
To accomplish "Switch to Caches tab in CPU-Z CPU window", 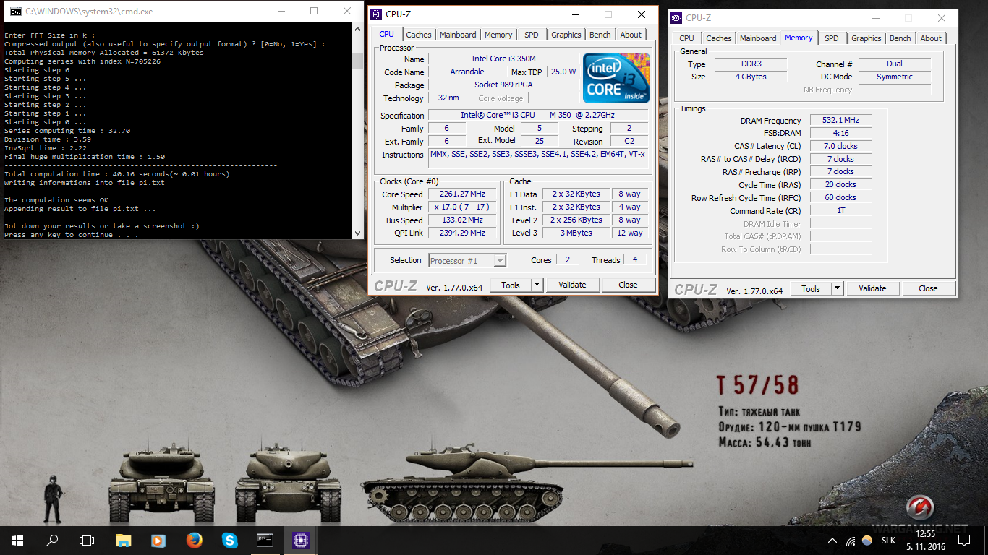I will click(418, 34).
